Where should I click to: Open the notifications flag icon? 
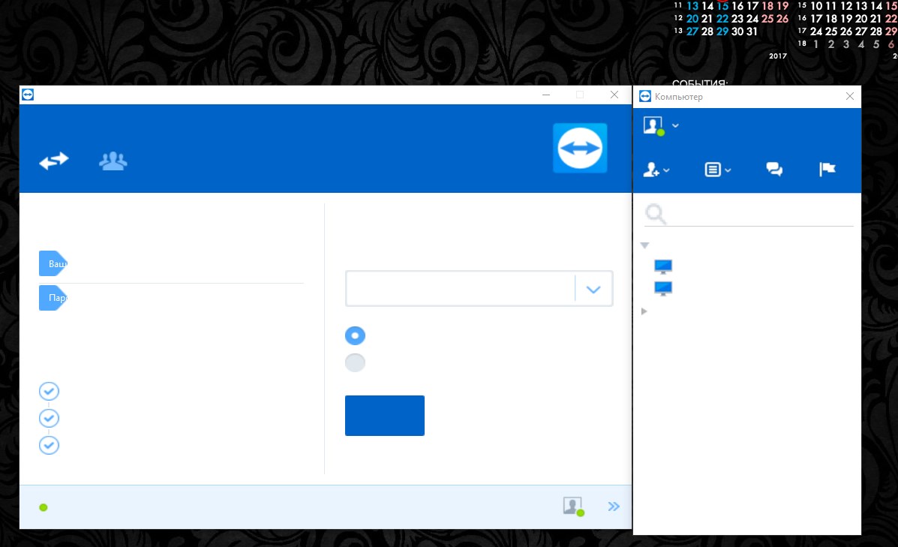[827, 169]
